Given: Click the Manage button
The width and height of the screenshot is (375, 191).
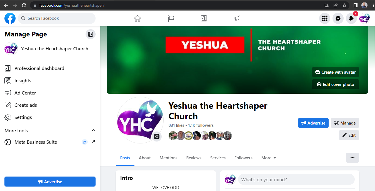Looking at the screenshot, I should (x=345, y=123).
